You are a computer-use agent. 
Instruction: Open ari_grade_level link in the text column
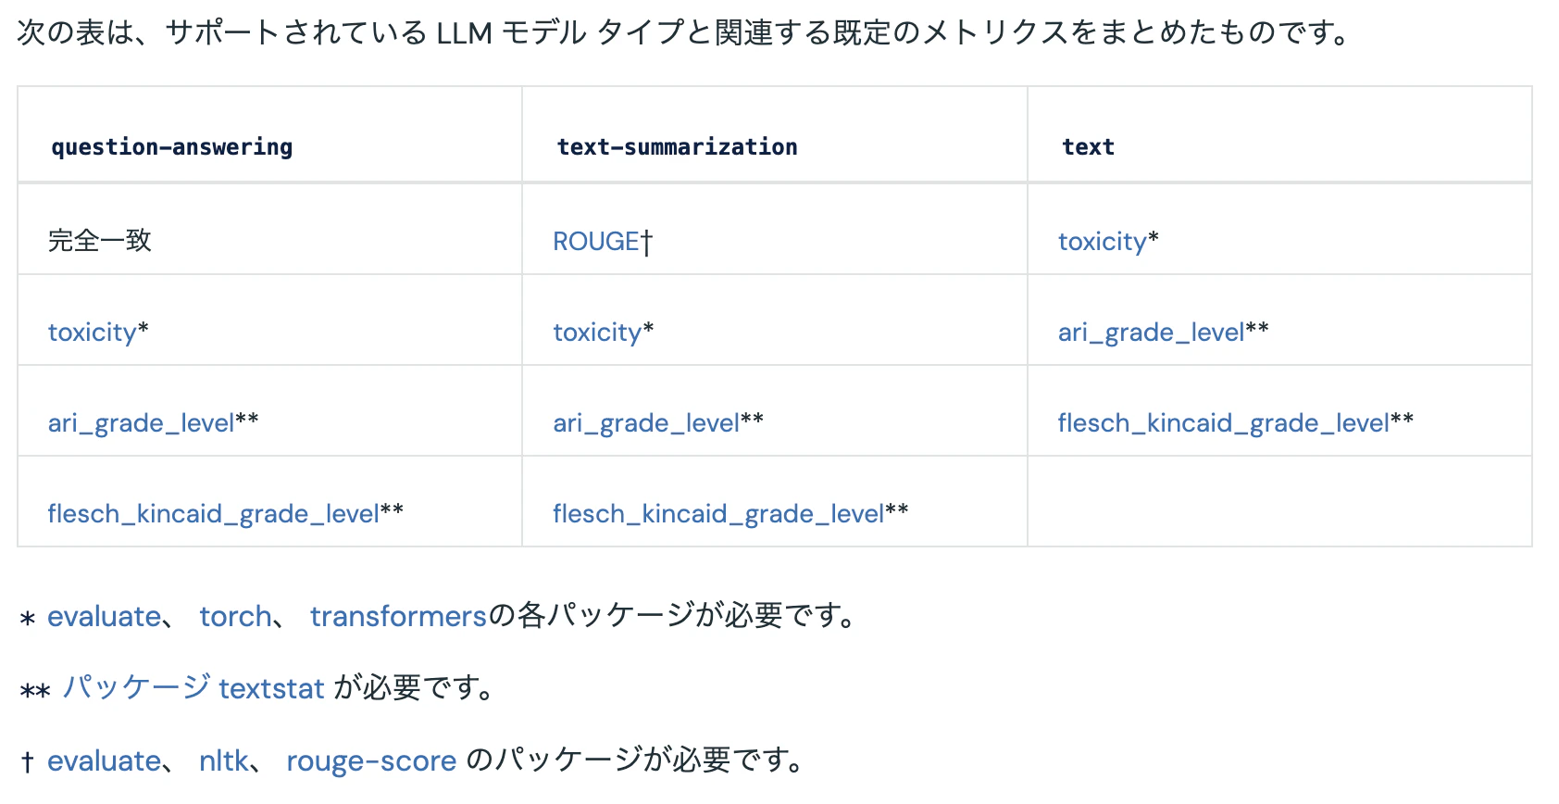click(x=1152, y=332)
